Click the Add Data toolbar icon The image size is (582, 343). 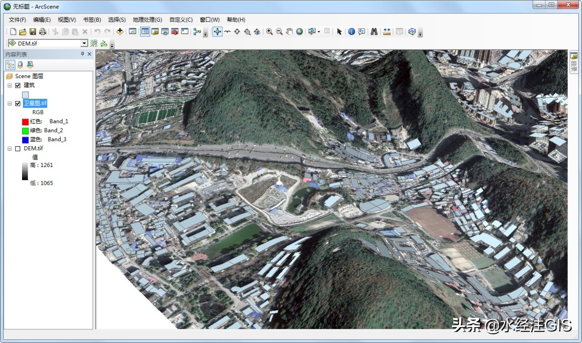click(x=120, y=32)
